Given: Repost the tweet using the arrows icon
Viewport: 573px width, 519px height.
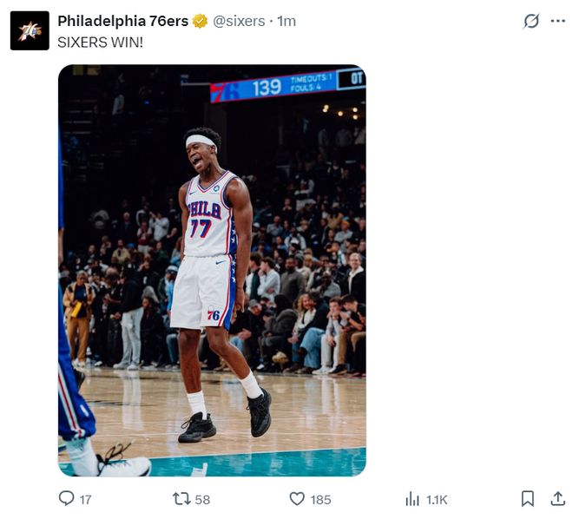Looking at the screenshot, I should pos(181,499).
